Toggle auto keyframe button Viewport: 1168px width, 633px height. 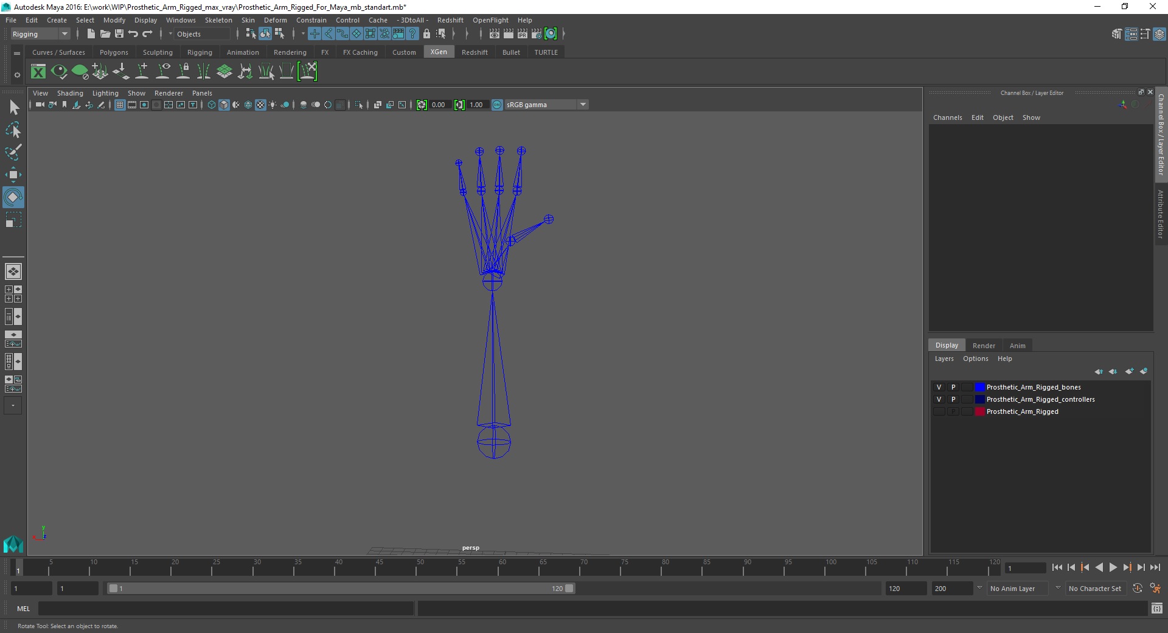(x=1138, y=589)
